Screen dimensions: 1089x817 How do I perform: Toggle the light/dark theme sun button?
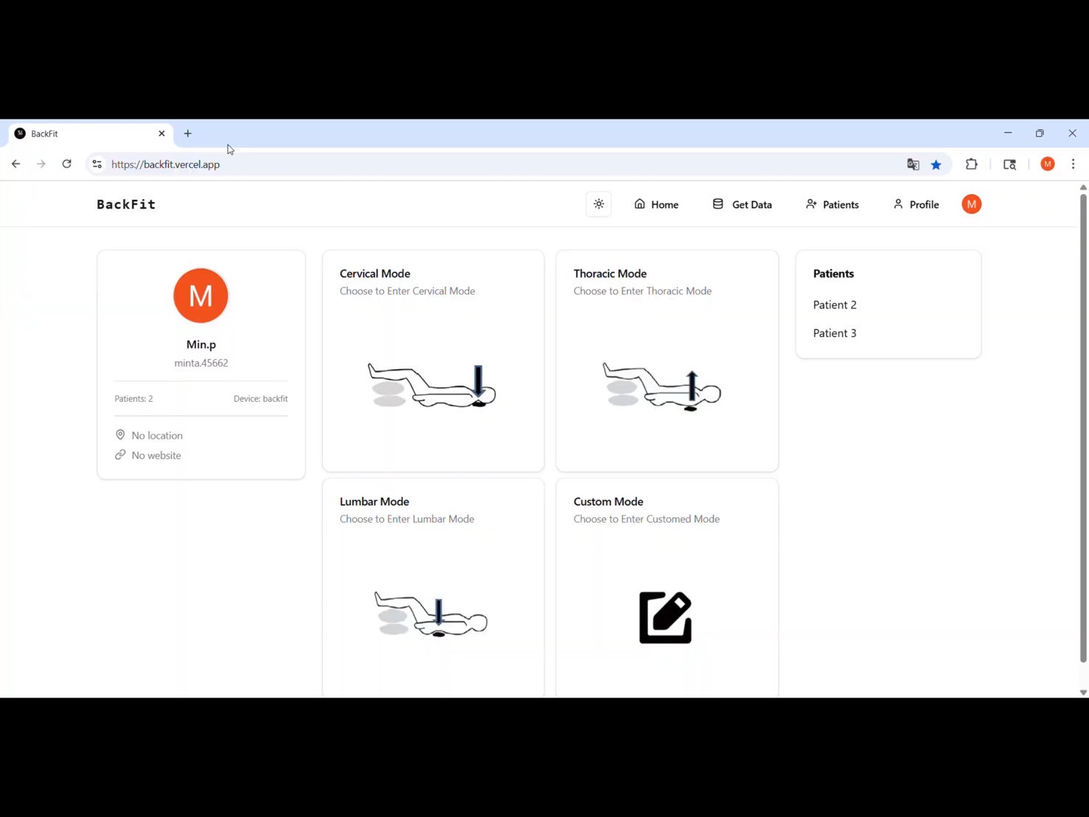pyautogui.click(x=599, y=204)
